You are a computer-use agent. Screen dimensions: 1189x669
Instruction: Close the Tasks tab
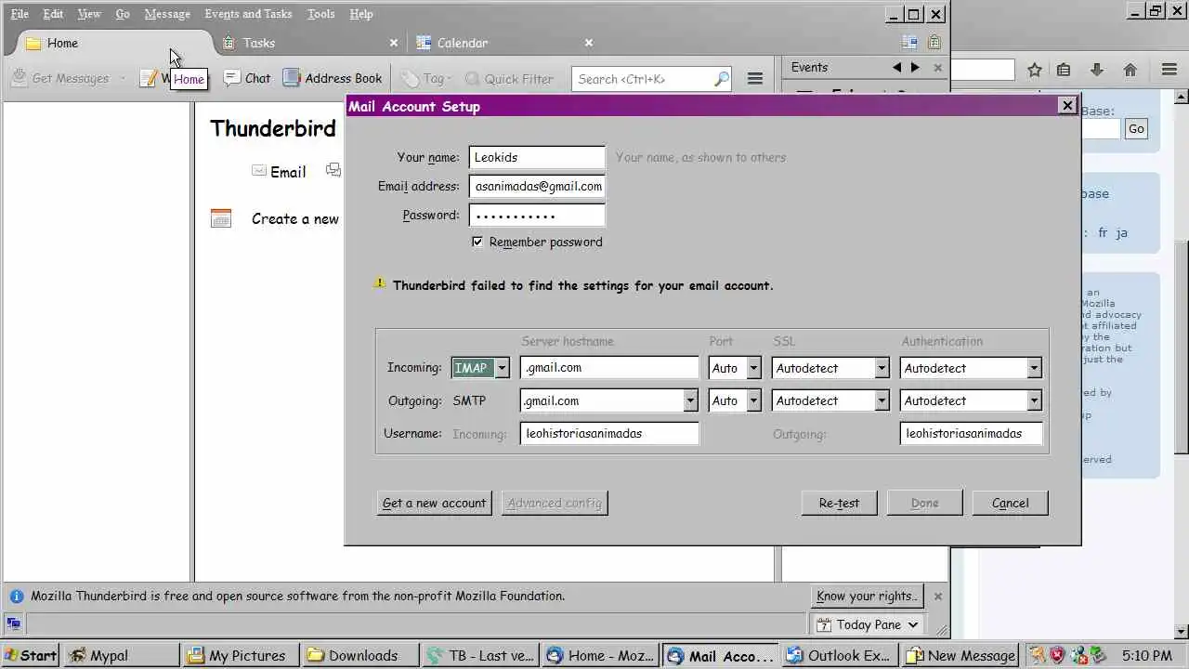coord(393,43)
